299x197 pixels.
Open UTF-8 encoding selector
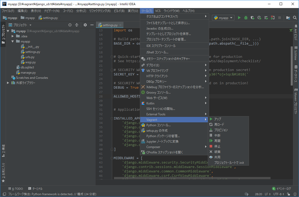279,194
